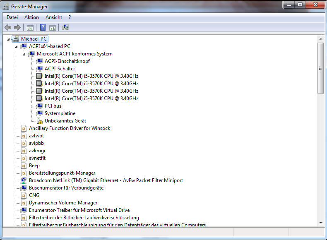Collapse Microsoft ACPI-konformes System node
Image resolution: width=327 pixels, height=240 pixels.
tap(24, 54)
